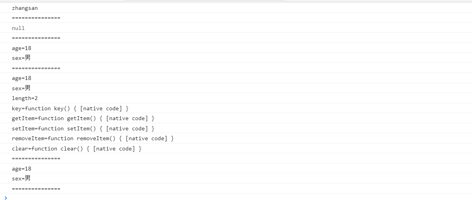Click the 'zhangsan' log output line

click(25, 8)
